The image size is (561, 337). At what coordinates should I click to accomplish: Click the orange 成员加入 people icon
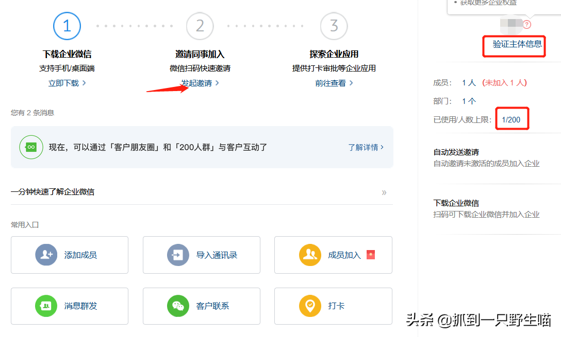click(x=310, y=255)
